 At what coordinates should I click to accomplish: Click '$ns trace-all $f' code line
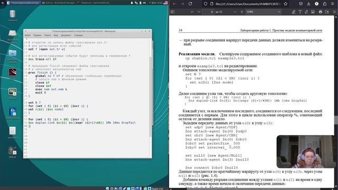pos(42,59)
